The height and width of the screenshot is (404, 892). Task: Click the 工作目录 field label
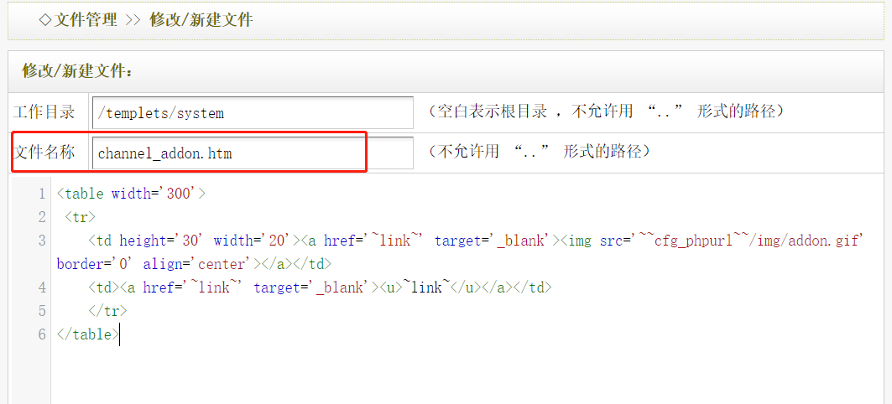click(x=44, y=112)
